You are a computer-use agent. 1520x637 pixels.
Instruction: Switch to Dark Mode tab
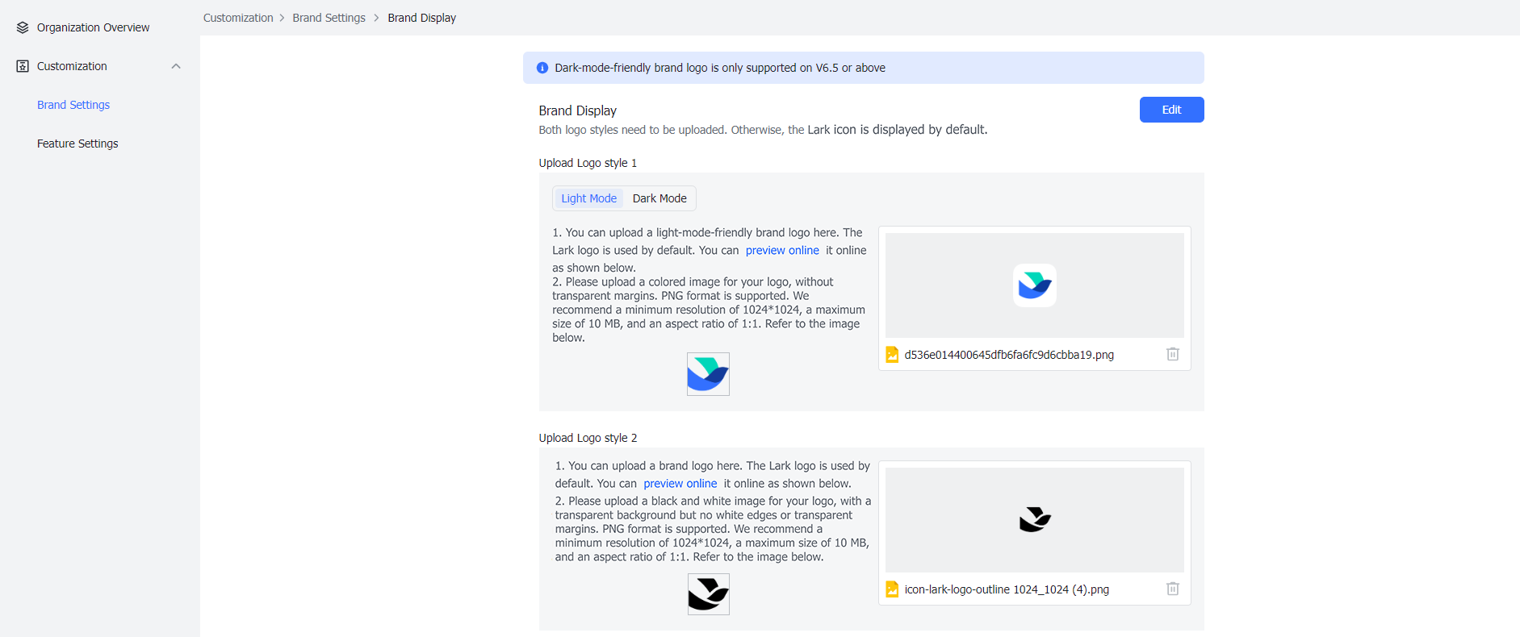(660, 198)
